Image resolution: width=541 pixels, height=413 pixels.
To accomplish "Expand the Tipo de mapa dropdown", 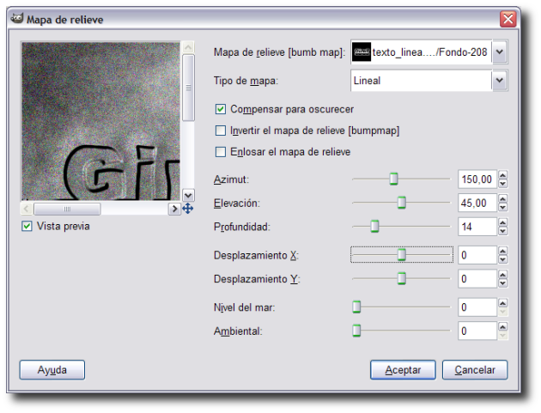I will tap(499, 81).
